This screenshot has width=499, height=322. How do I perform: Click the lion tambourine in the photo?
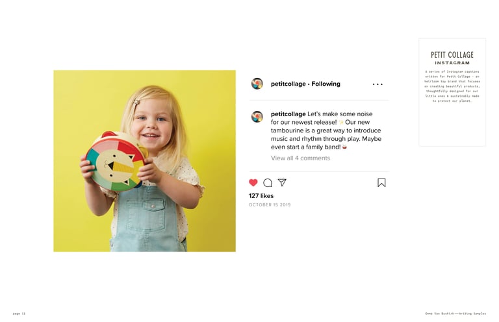point(116,161)
